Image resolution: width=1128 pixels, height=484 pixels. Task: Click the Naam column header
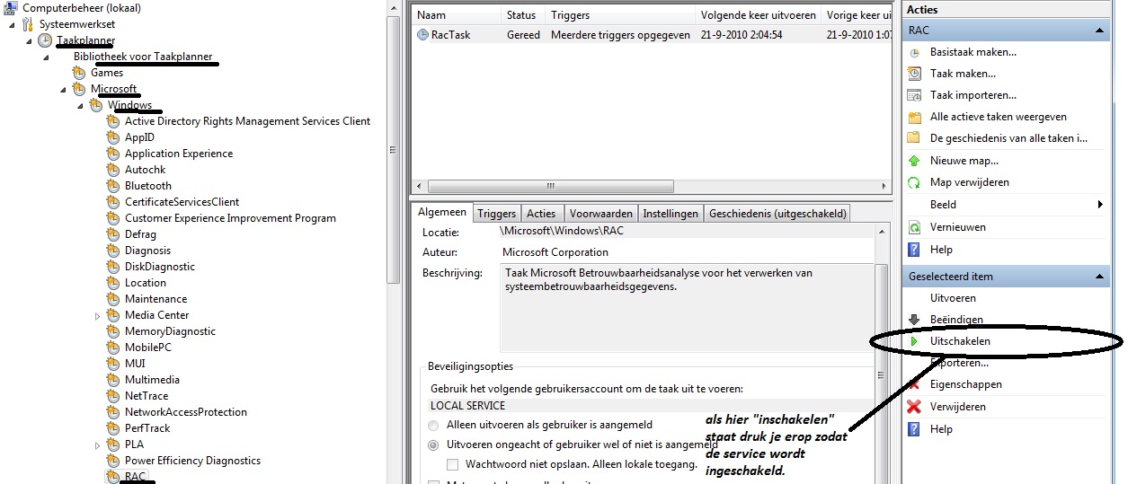(x=456, y=15)
